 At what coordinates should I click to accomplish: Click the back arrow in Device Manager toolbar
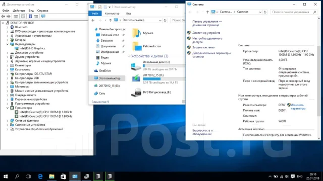[3, 17]
